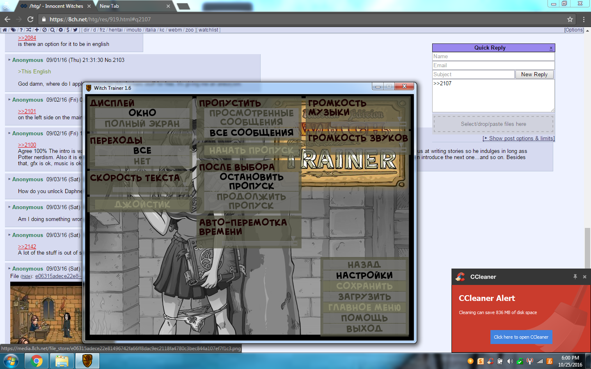Open Помощь in game menu

364,318
